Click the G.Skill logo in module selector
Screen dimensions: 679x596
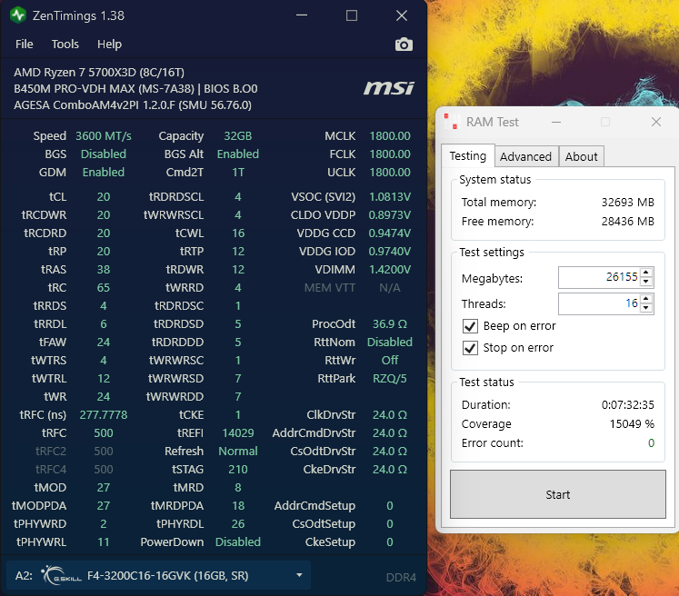[61, 575]
